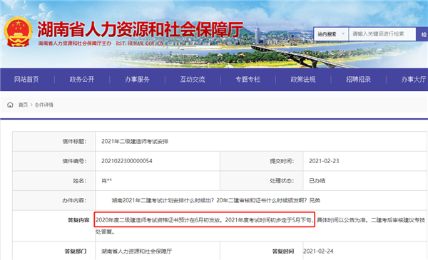
Task: Click submission date 2021-02-23
Action: point(324,161)
